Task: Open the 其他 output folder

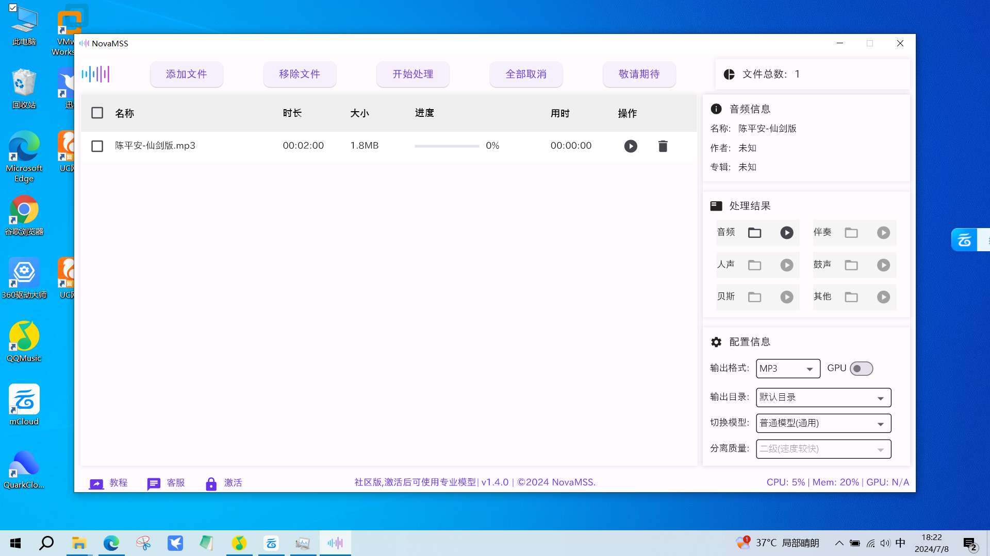Action: [851, 297]
